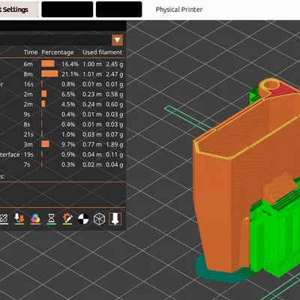Toggle custom G-code gear-pencil icon
Screen dimensions: 300x300
67,219
